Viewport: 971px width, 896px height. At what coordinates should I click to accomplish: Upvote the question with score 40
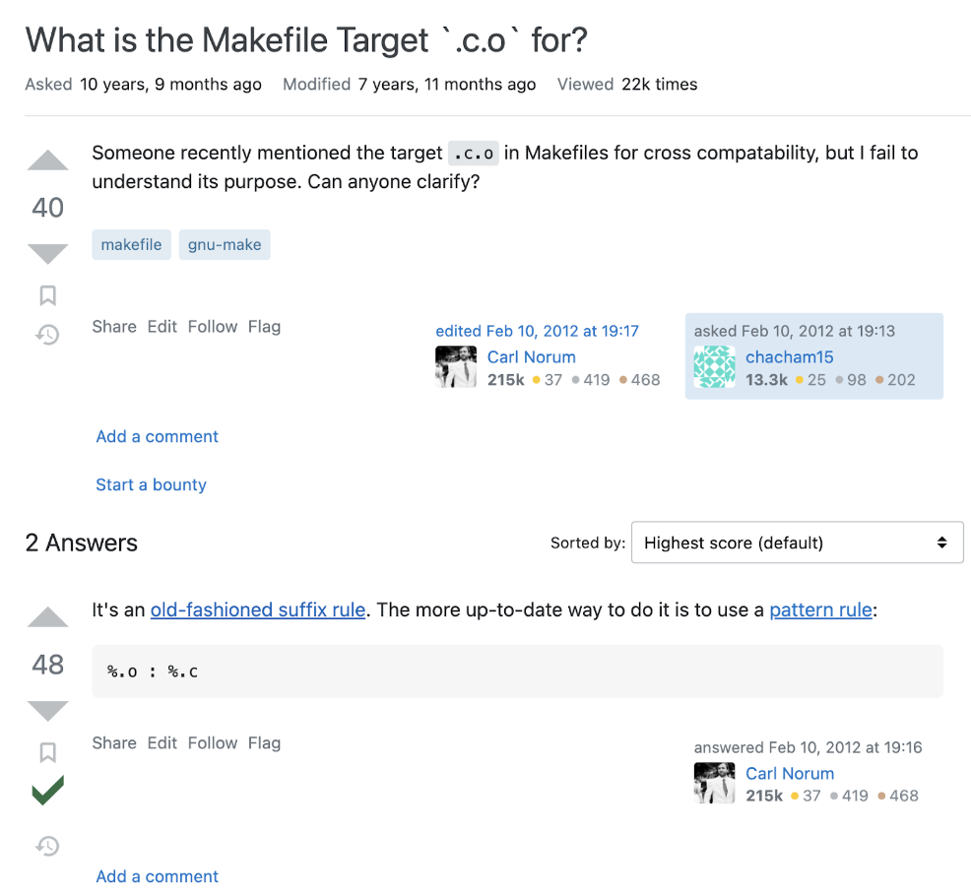tap(47, 160)
